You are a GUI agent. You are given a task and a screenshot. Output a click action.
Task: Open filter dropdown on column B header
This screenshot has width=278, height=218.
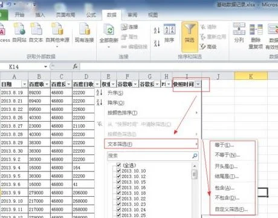[47, 84]
